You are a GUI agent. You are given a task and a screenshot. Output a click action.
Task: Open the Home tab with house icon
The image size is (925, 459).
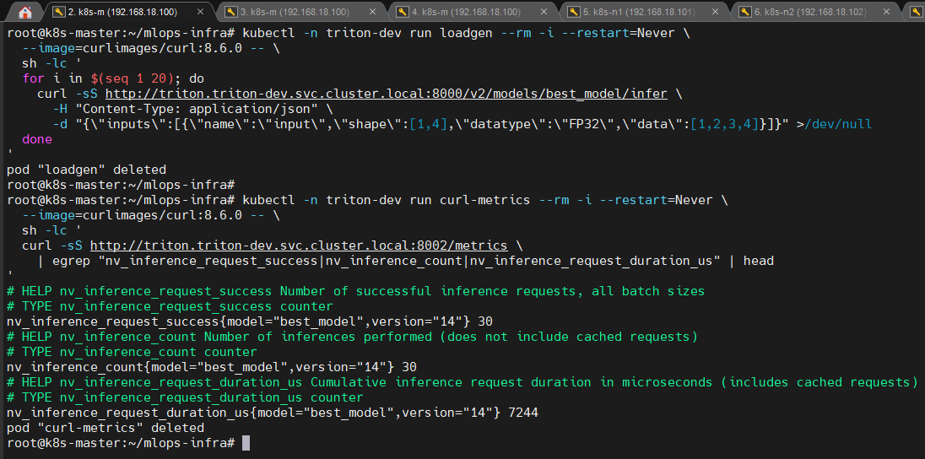24,11
